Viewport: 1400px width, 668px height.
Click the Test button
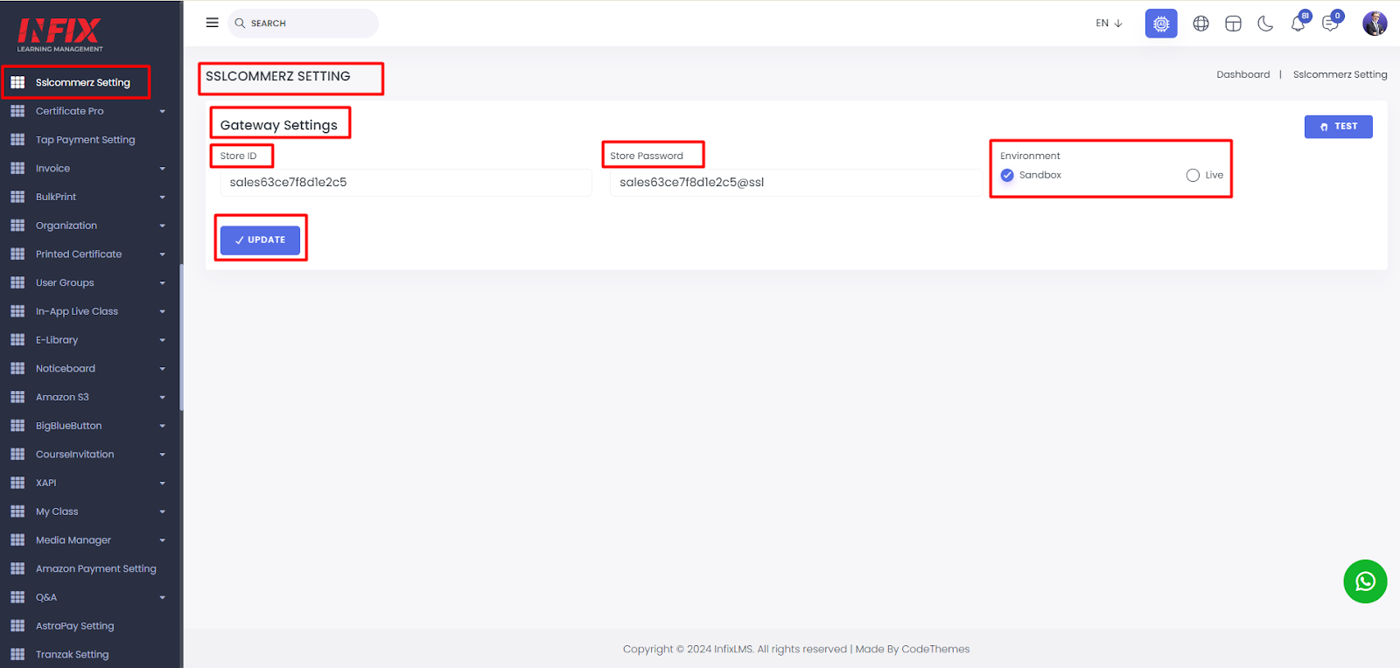tap(1338, 127)
